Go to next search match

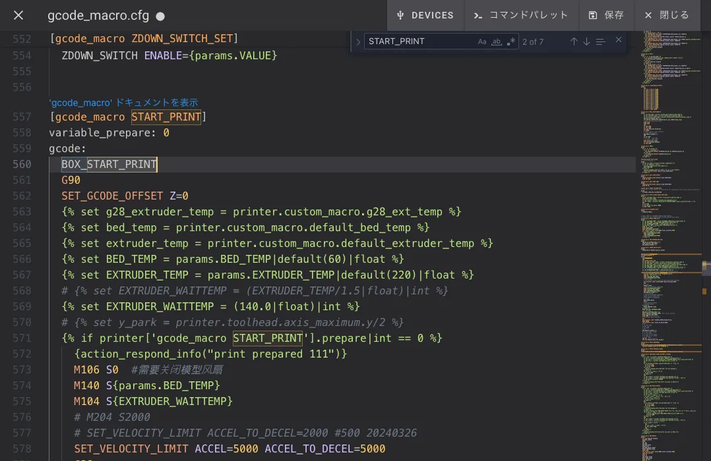[586, 41]
